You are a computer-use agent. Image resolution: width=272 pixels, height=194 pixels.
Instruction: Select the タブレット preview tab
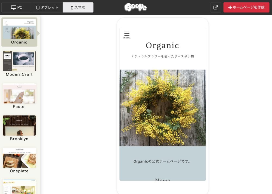click(x=47, y=7)
